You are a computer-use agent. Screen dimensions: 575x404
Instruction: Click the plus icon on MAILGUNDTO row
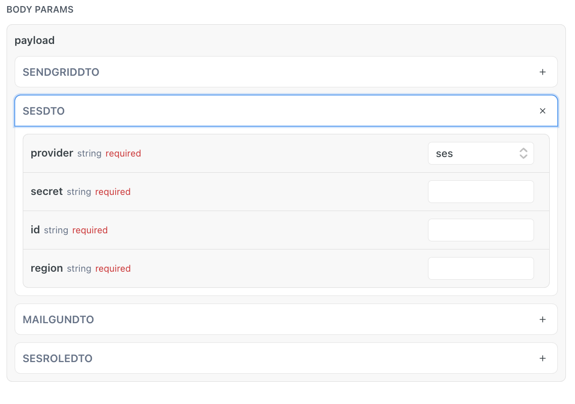[543, 320]
